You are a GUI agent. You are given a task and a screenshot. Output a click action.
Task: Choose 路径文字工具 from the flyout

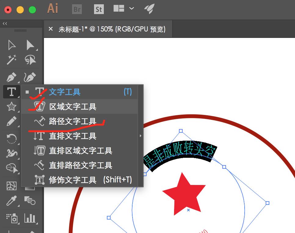[x=79, y=121]
